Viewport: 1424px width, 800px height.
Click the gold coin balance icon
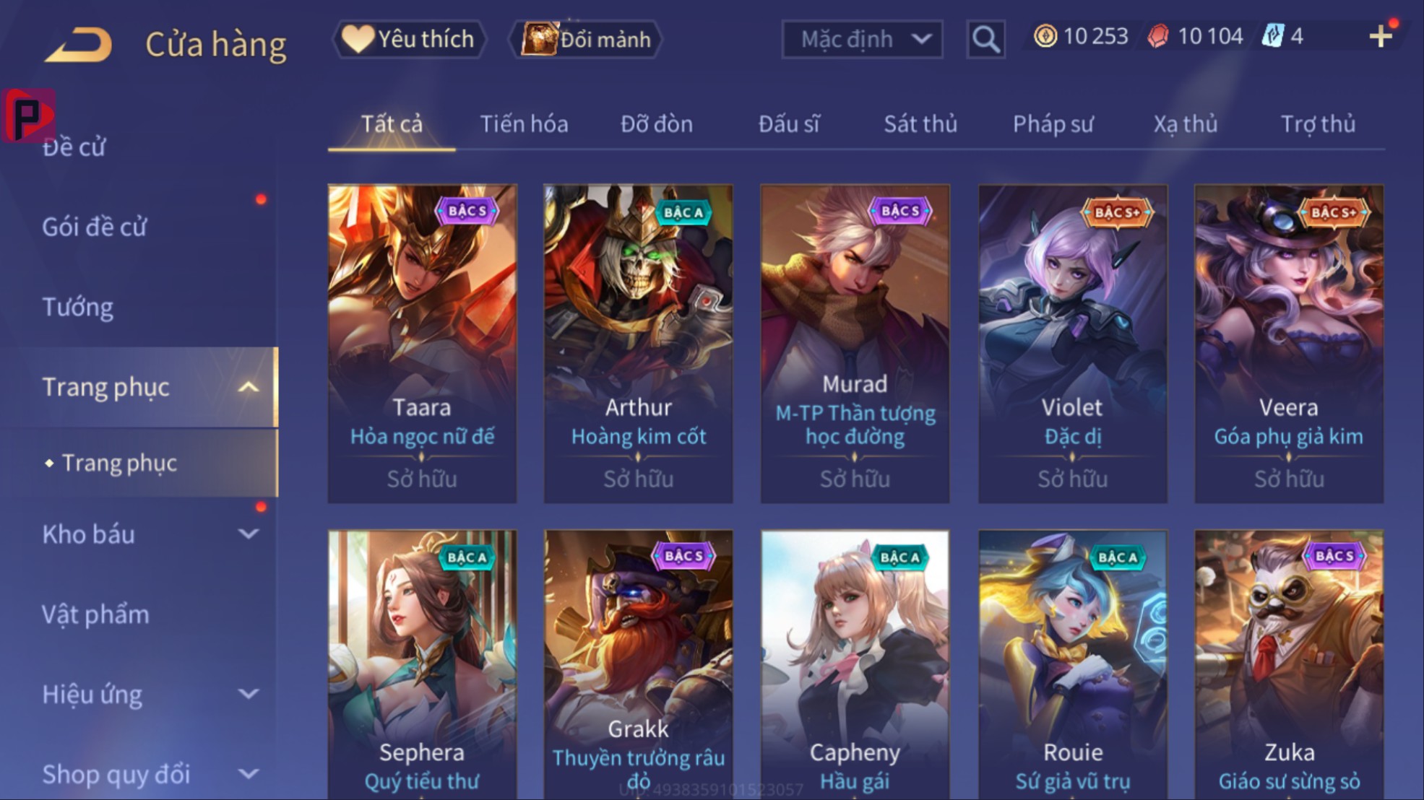click(x=1045, y=36)
